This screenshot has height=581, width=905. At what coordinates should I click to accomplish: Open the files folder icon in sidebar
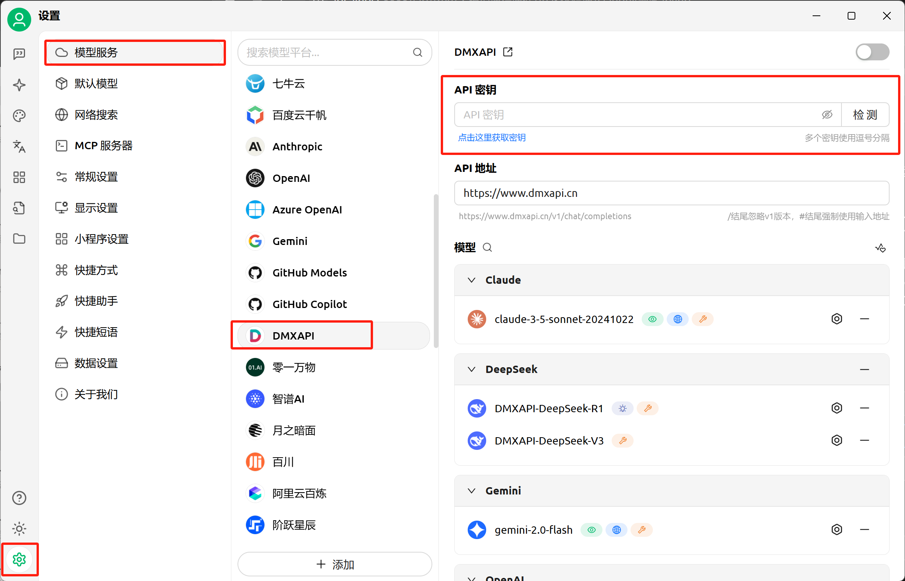(x=19, y=239)
